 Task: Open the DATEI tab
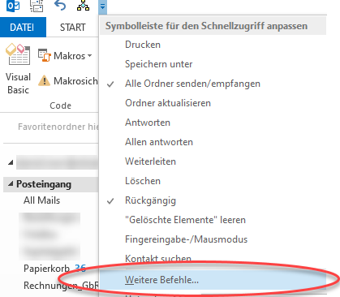point(23,27)
